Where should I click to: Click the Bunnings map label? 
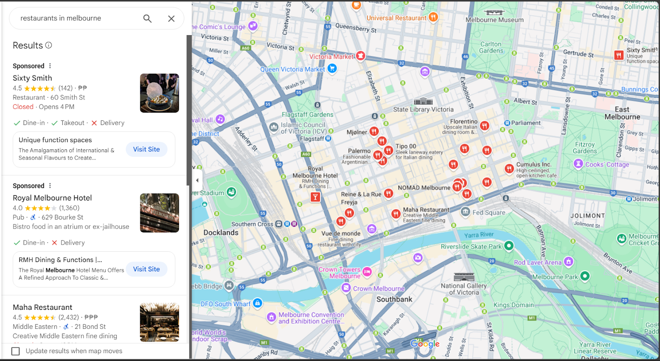point(639,90)
